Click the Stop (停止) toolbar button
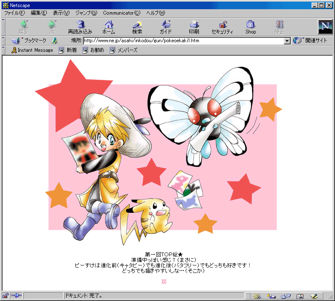The height and width of the screenshot is (301, 335). click(279, 27)
